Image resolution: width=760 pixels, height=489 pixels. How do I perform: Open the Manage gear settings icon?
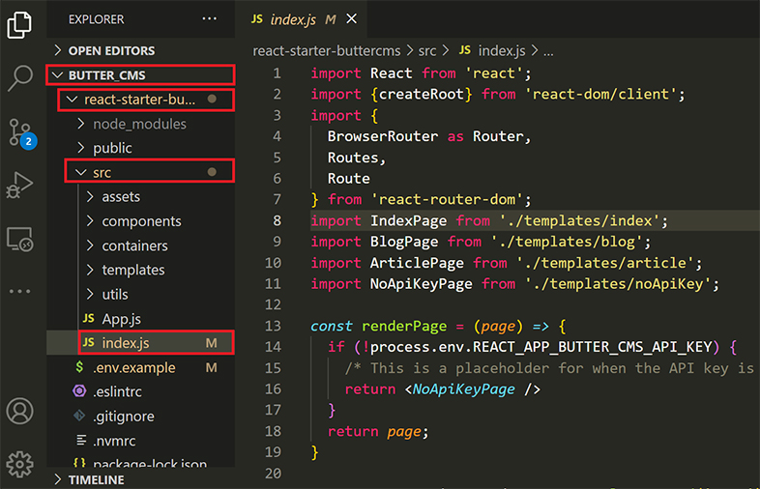coord(20,464)
